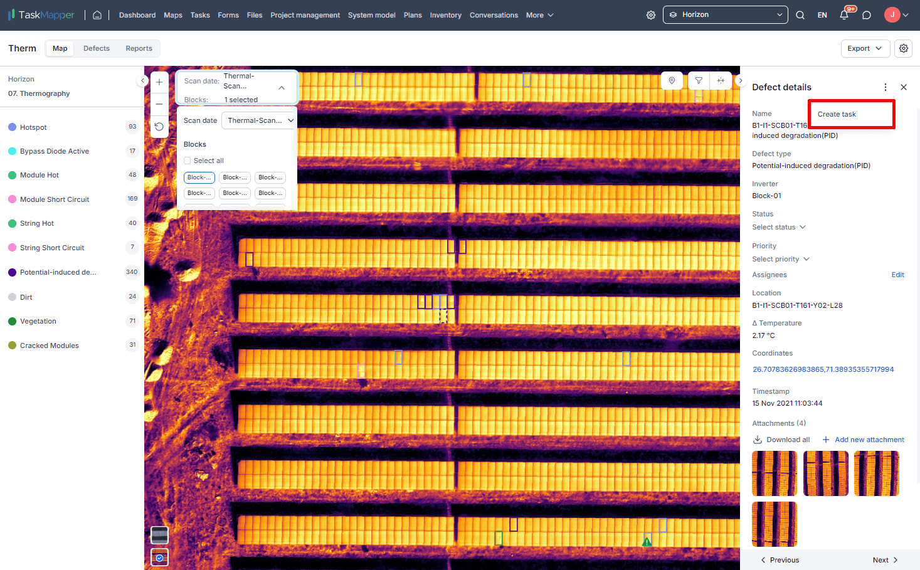The image size is (920, 570).
Task: Expand the Select priority dropdown
Action: pyautogui.click(x=781, y=259)
